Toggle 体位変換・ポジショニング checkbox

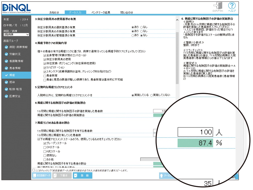point(45,64)
